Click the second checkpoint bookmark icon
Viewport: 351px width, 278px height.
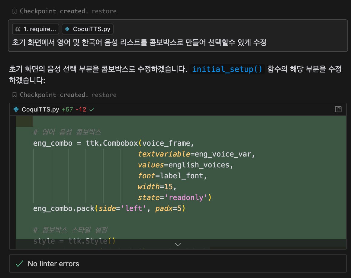point(14,95)
